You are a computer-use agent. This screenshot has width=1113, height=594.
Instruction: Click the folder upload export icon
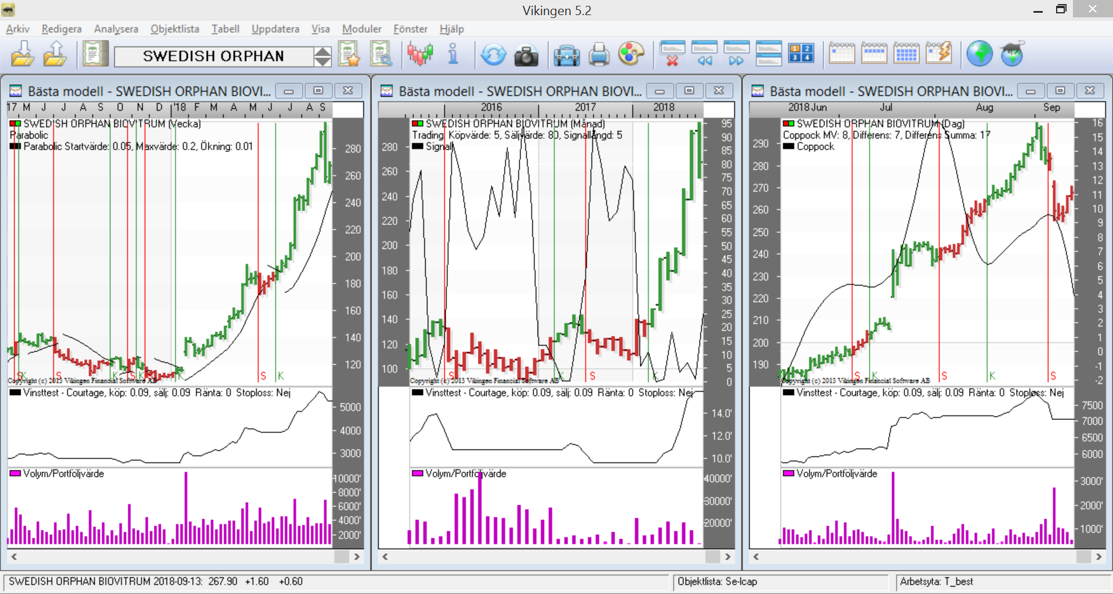tap(55, 55)
